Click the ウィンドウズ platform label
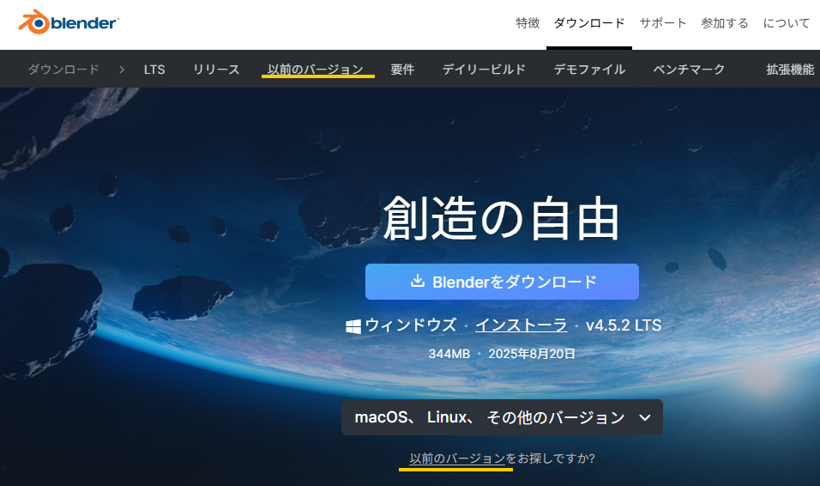Screen dimensions: 820x486 (411, 325)
